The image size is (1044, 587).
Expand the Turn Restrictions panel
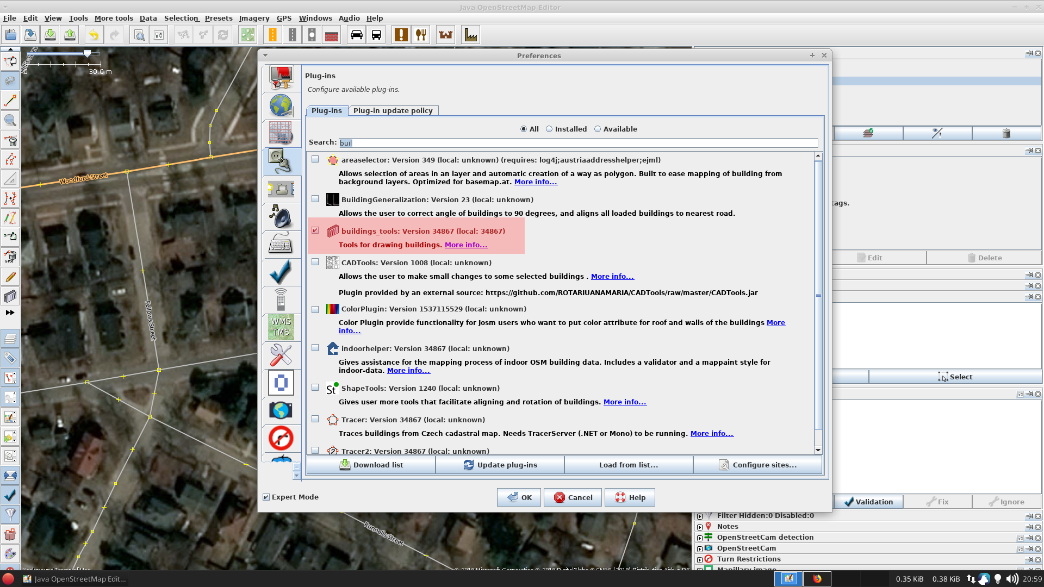(x=700, y=559)
